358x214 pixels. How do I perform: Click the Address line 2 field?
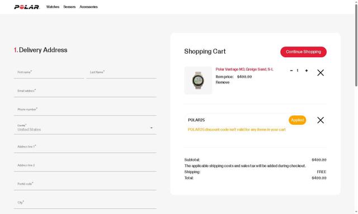click(85, 165)
